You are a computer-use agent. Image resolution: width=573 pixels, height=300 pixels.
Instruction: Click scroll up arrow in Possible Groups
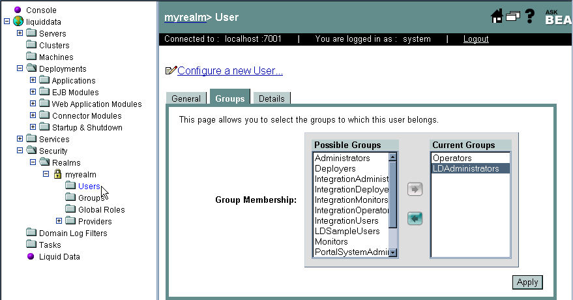[x=393, y=157]
